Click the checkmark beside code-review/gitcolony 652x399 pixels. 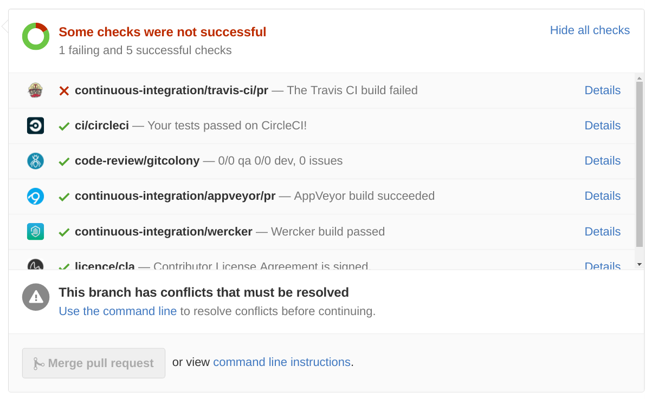click(x=64, y=161)
